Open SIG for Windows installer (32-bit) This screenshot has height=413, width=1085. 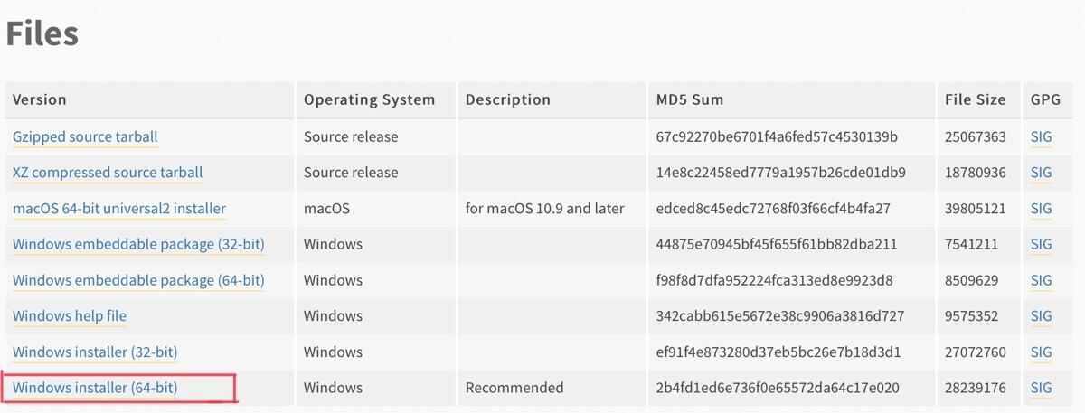point(1041,352)
